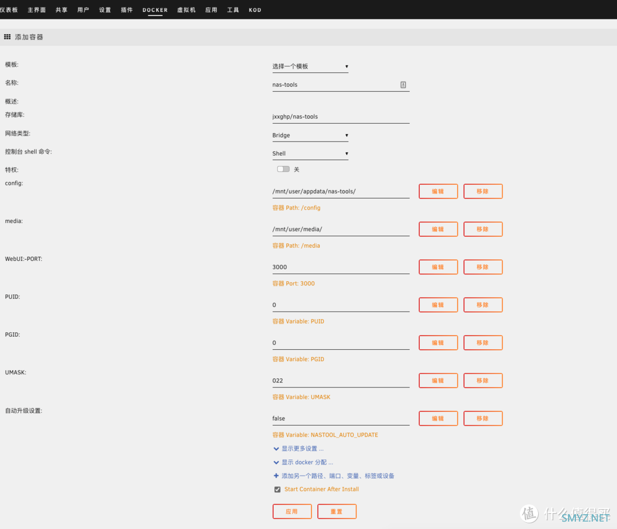Click the 容器 Path: /config text
617x529 pixels.
pos(297,208)
